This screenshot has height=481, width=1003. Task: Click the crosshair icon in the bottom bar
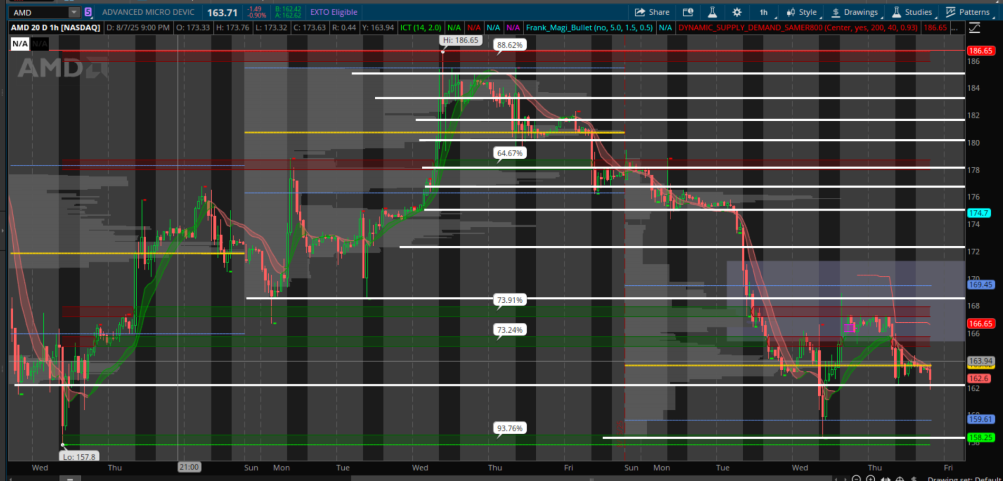click(x=900, y=479)
